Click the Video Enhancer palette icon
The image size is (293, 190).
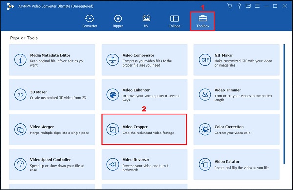pyautogui.click(x=113, y=95)
